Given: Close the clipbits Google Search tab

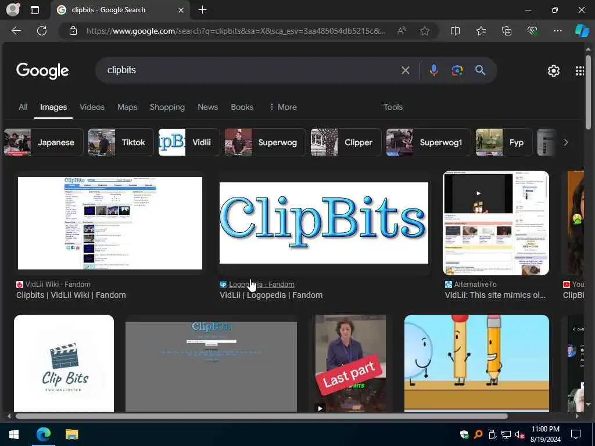Looking at the screenshot, I should 181,10.
